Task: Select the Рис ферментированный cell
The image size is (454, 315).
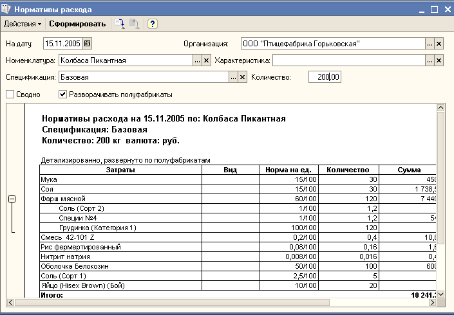Action: pyautogui.click(x=120, y=247)
